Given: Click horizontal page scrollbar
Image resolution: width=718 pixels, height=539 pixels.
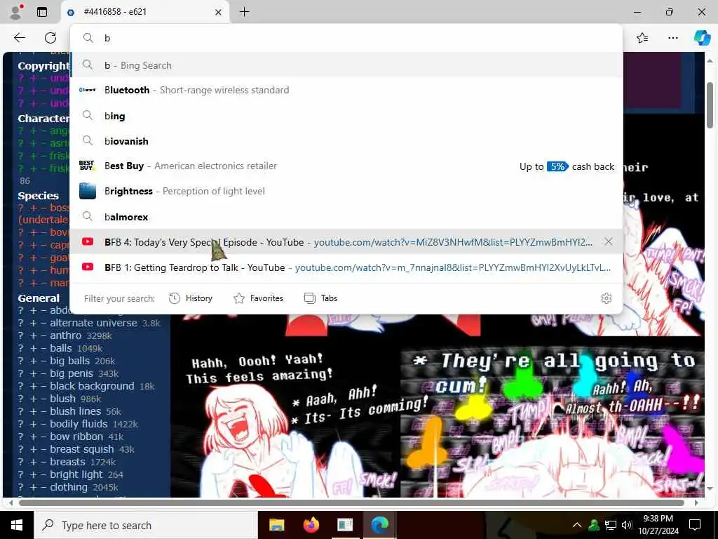Looking at the screenshot, I should point(352,503).
